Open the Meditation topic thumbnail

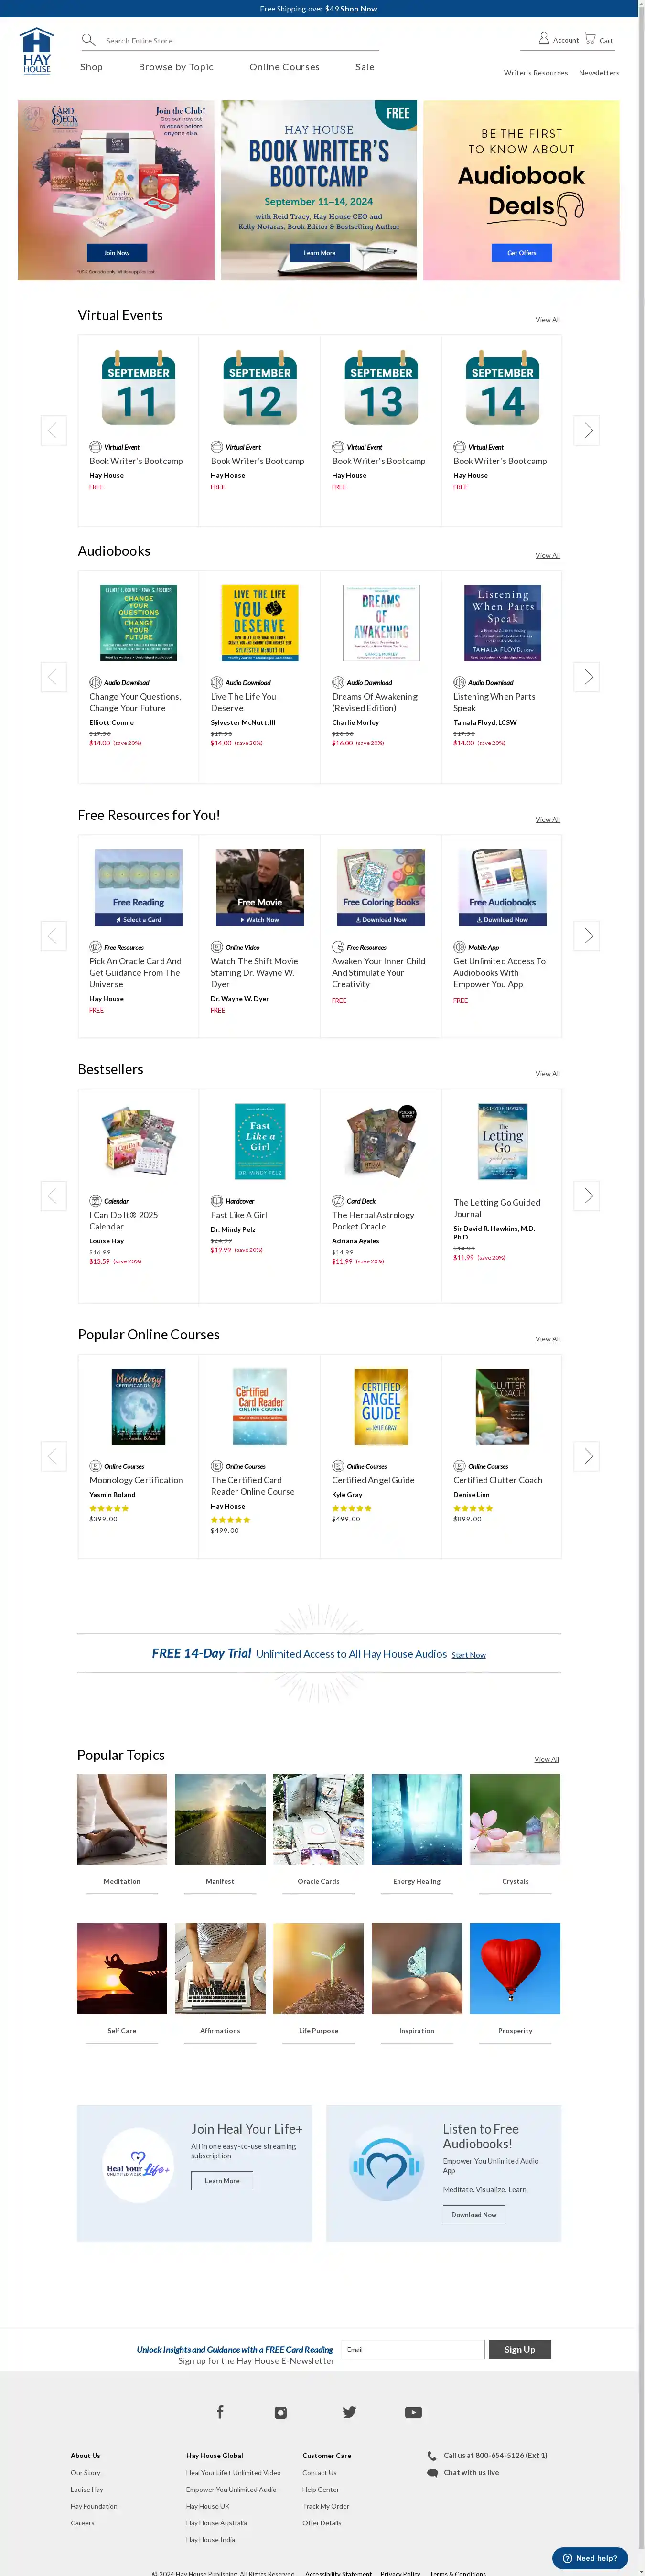tap(122, 1819)
